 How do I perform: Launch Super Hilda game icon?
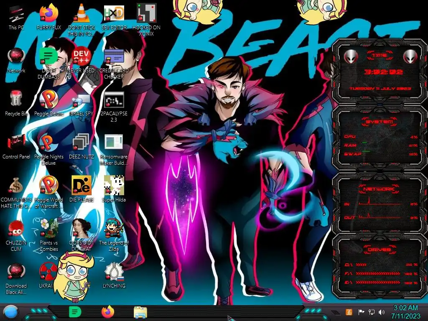click(x=114, y=189)
